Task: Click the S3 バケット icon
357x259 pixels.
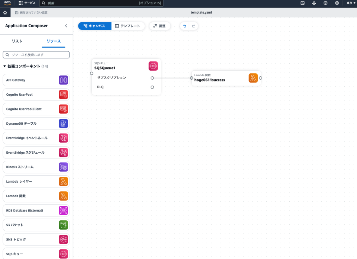Action: (63, 225)
